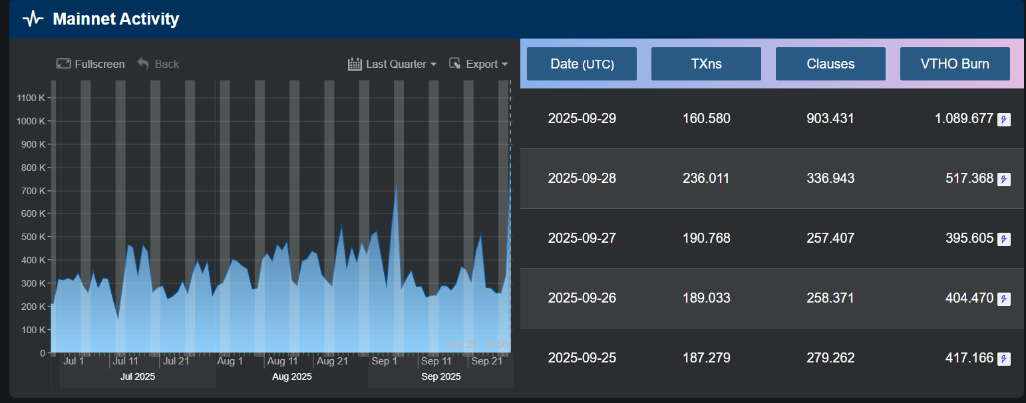
Task: Select the Aug 2025 month on timeline
Action: click(291, 376)
